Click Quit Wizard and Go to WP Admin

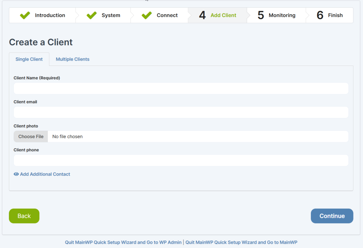(x=123, y=242)
